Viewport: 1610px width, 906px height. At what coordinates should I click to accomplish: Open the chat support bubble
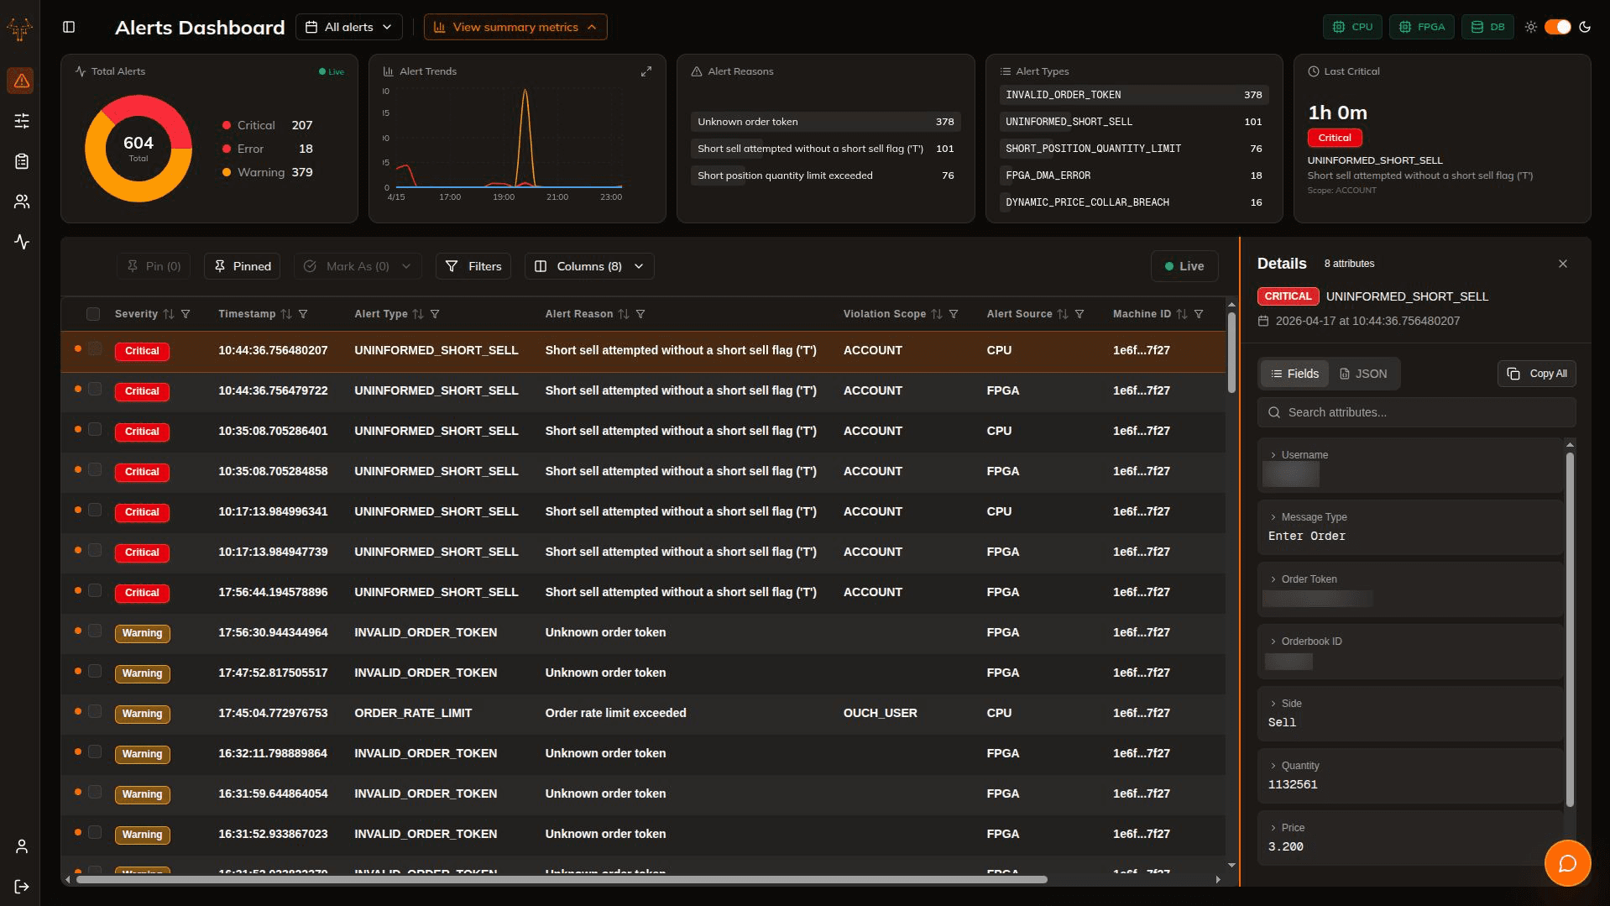point(1567,863)
